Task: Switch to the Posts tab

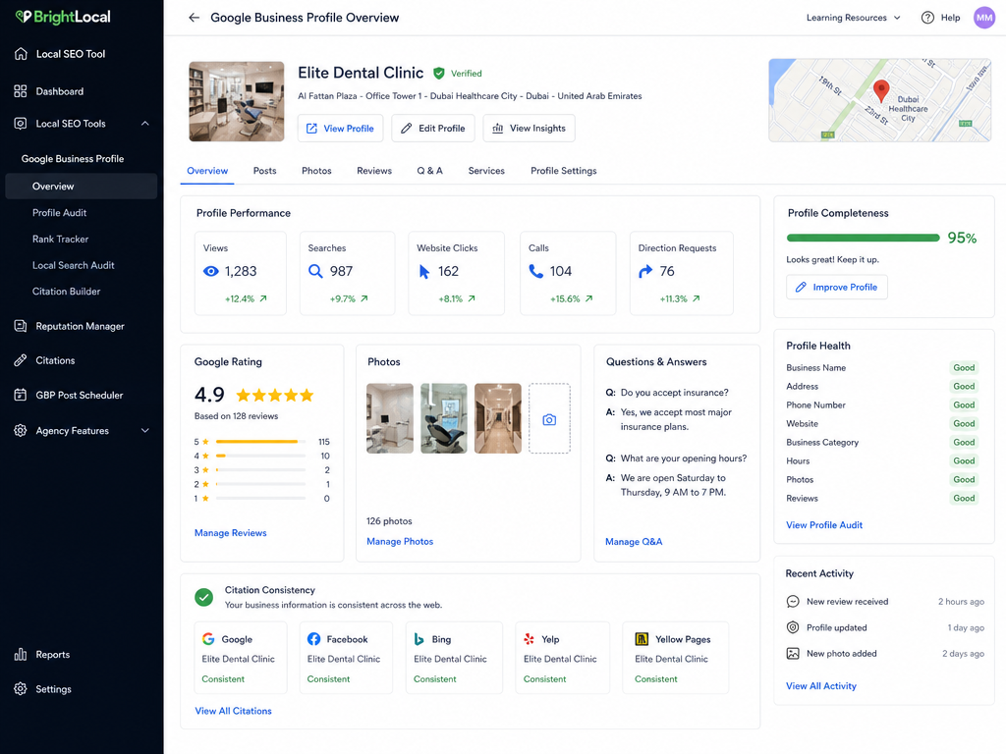Action: click(264, 171)
